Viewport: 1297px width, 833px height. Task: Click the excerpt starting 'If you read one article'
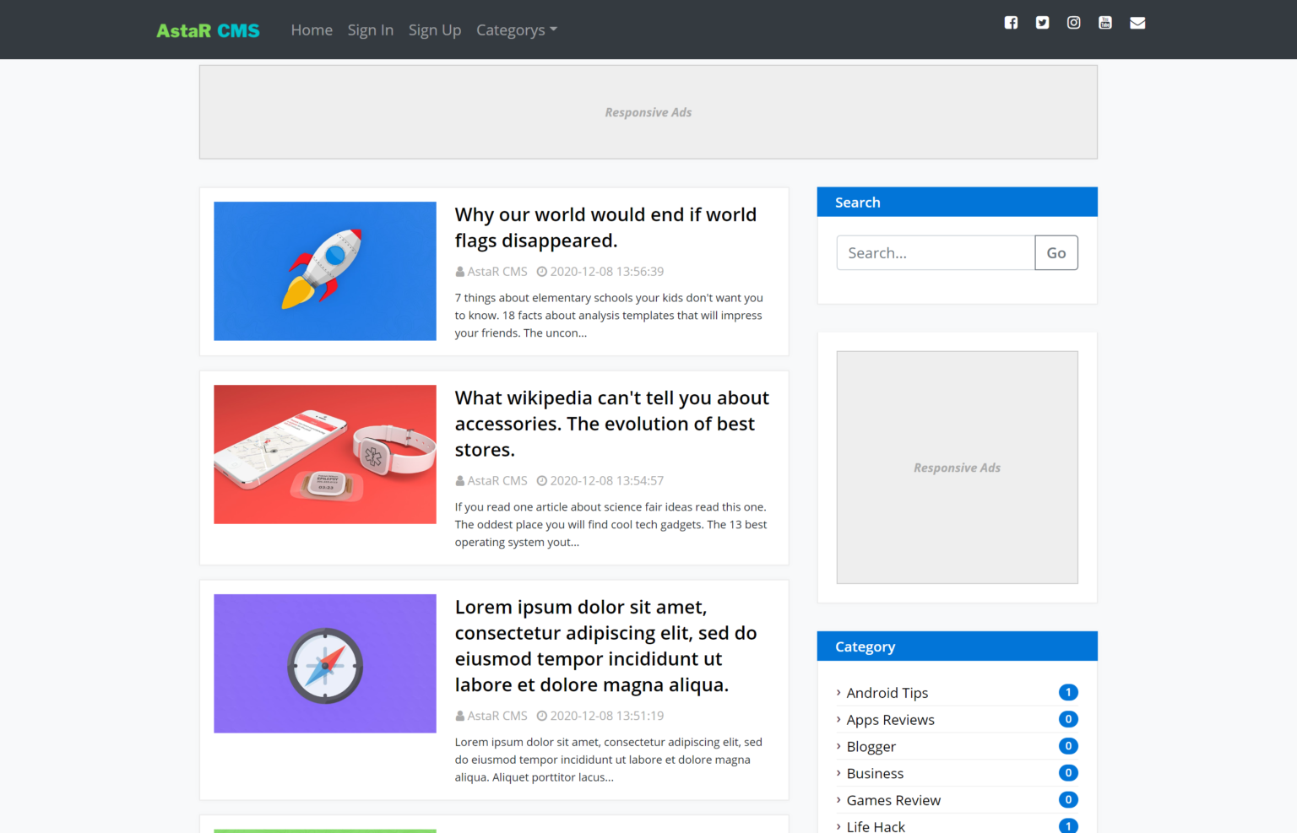pyautogui.click(x=611, y=525)
